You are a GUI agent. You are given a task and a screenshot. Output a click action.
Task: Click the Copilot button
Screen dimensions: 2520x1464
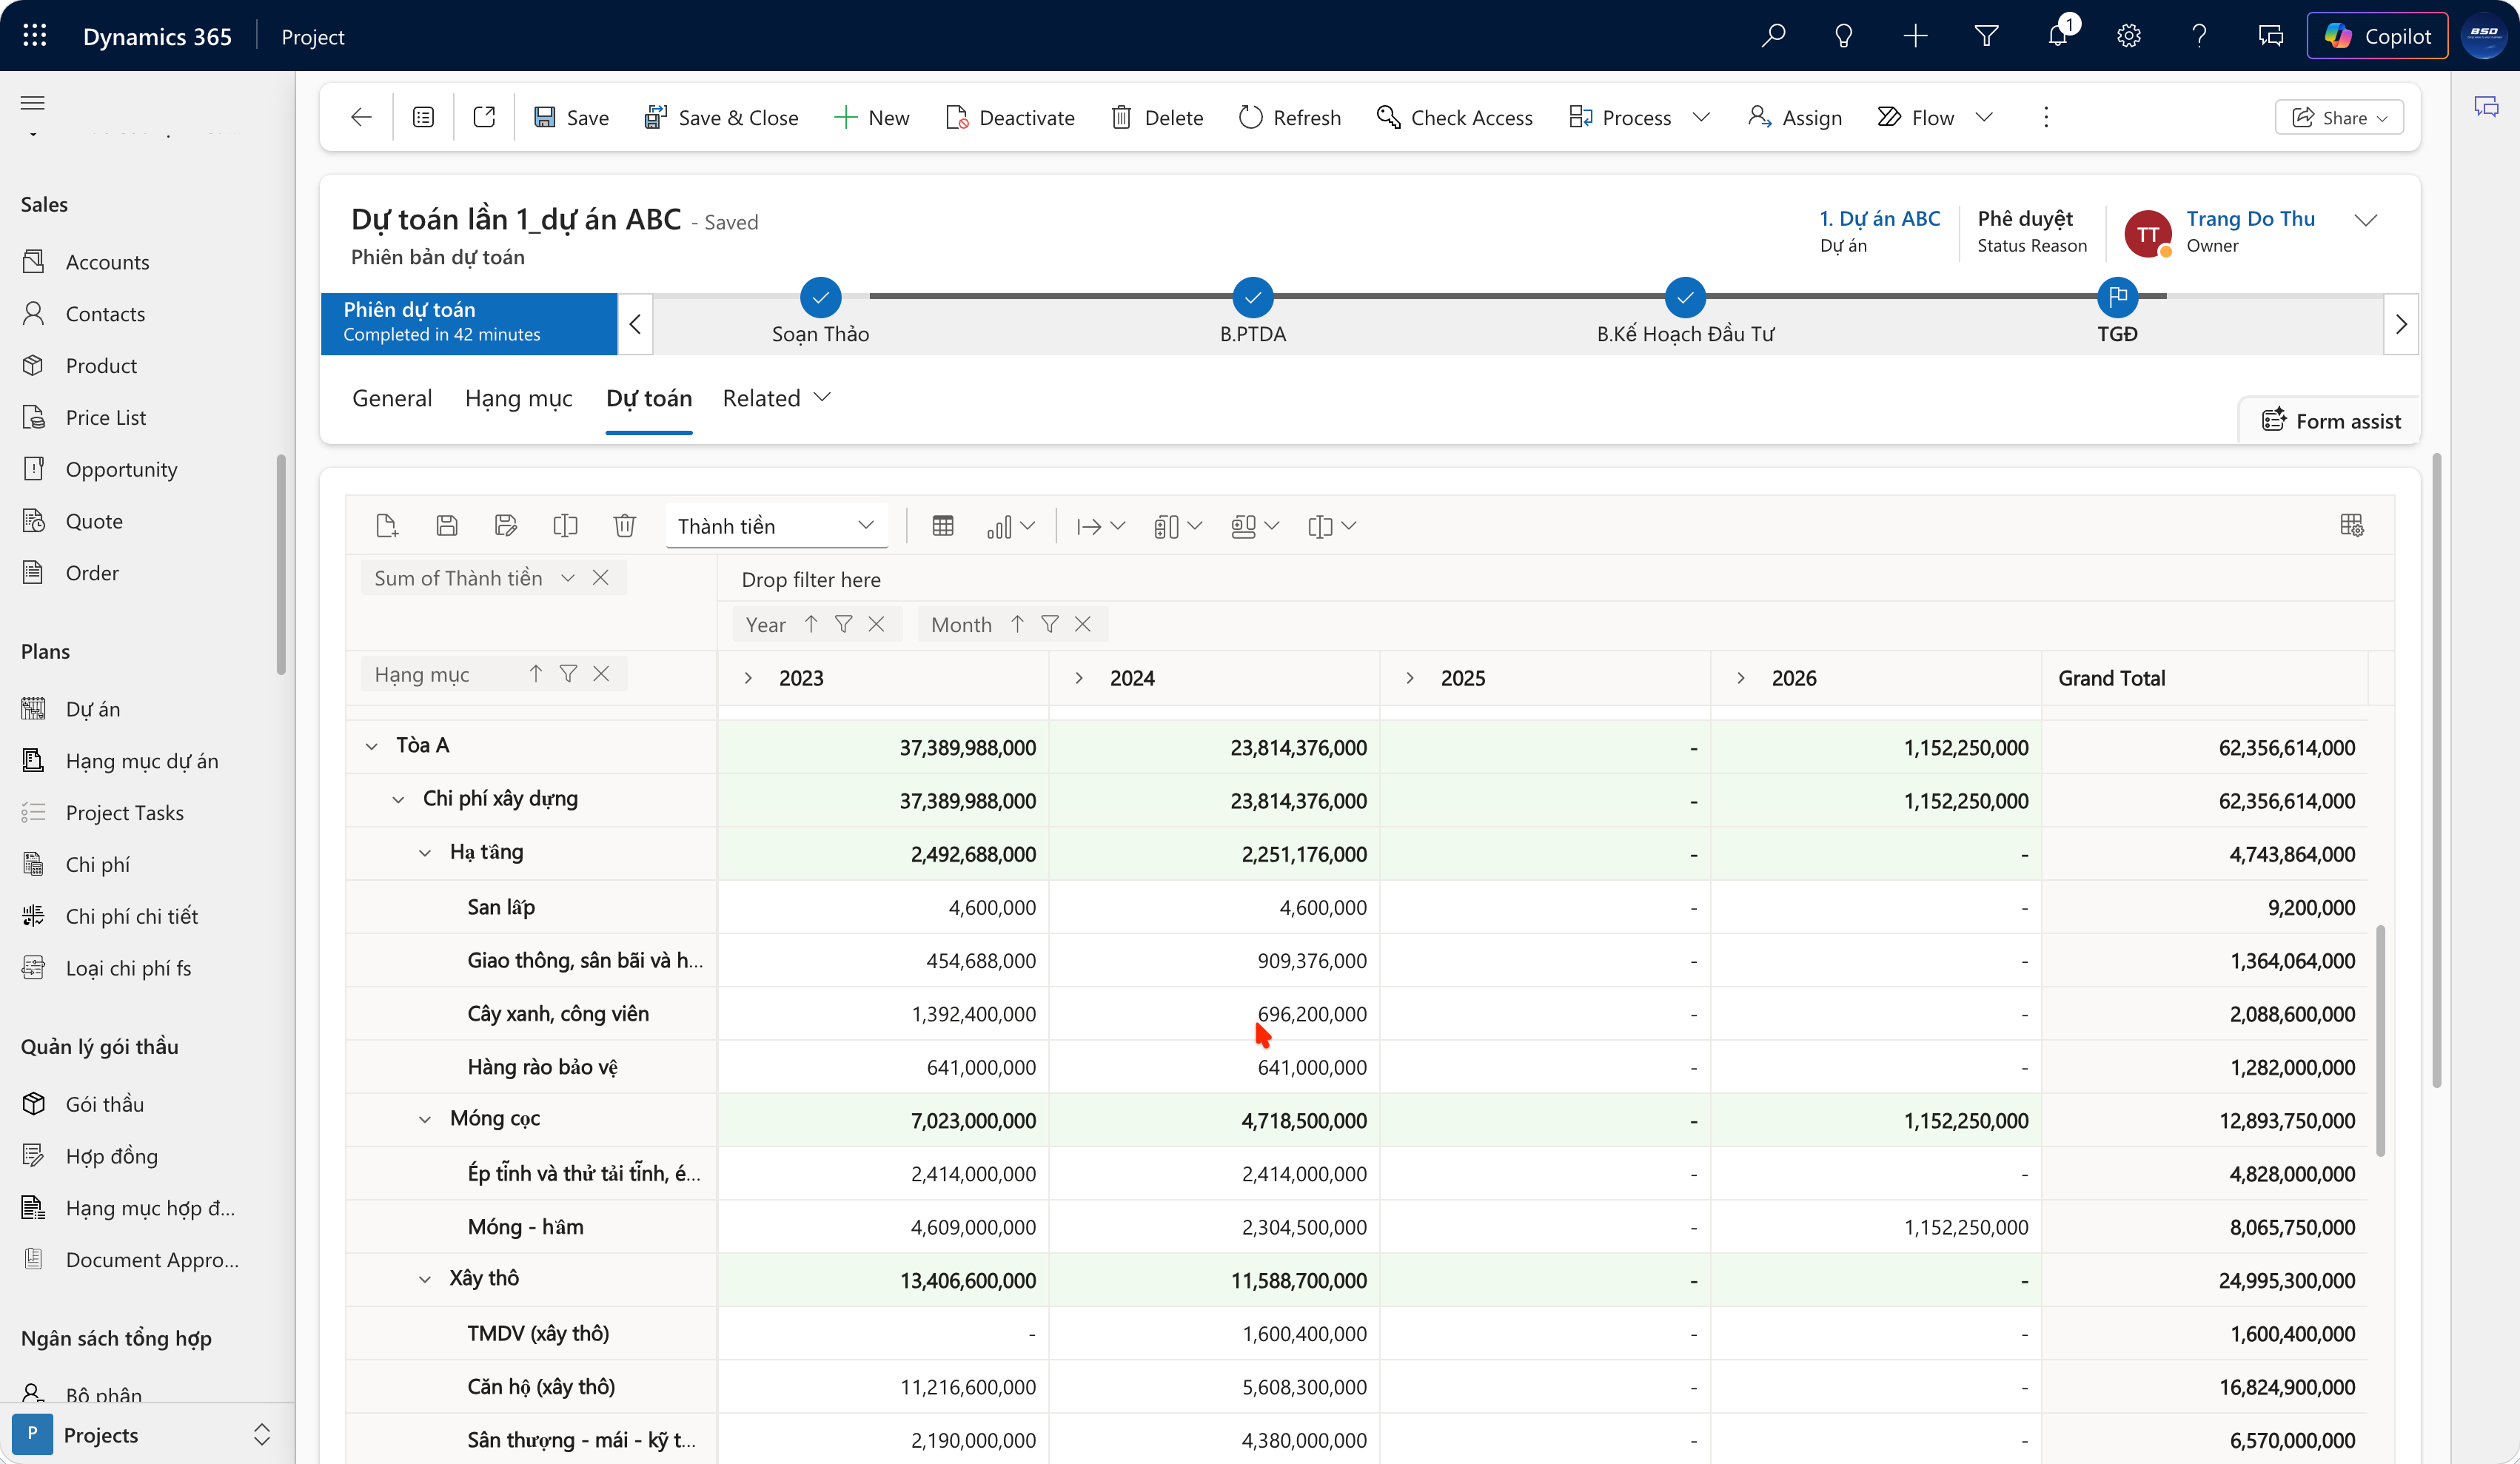[x=2377, y=36]
